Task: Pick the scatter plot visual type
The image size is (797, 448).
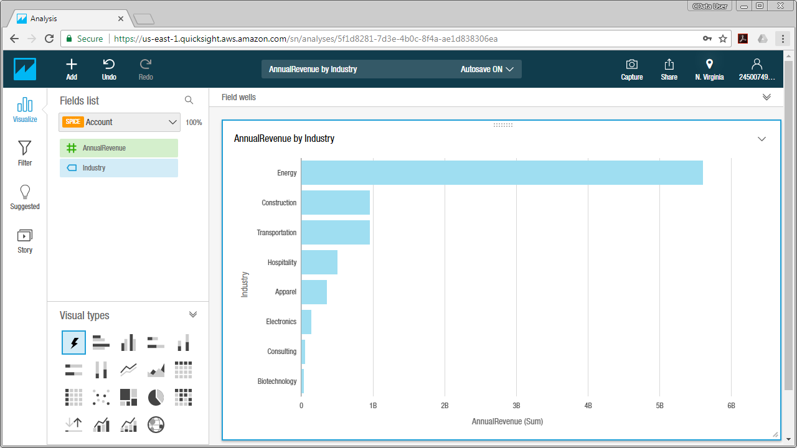Action: point(101,397)
